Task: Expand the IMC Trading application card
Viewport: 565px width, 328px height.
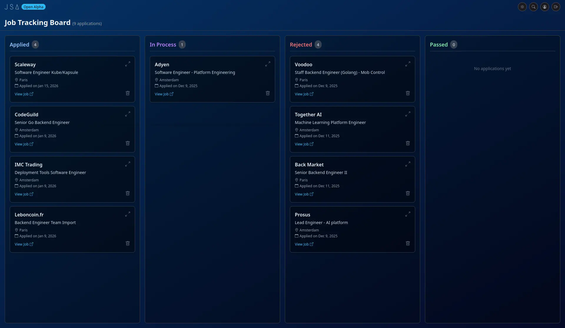Action: [128, 164]
